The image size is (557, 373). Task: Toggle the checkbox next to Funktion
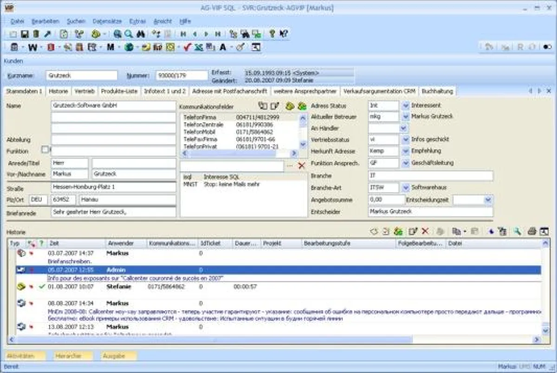tap(45, 150)
